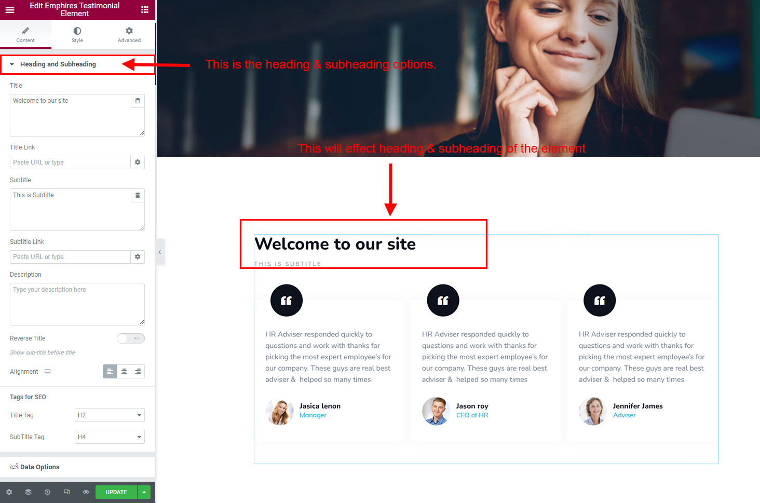Image resolution: width=760 pixels, height=503 pixels.
Task: Open page settings gear in bottom bar
Action: 9,492
